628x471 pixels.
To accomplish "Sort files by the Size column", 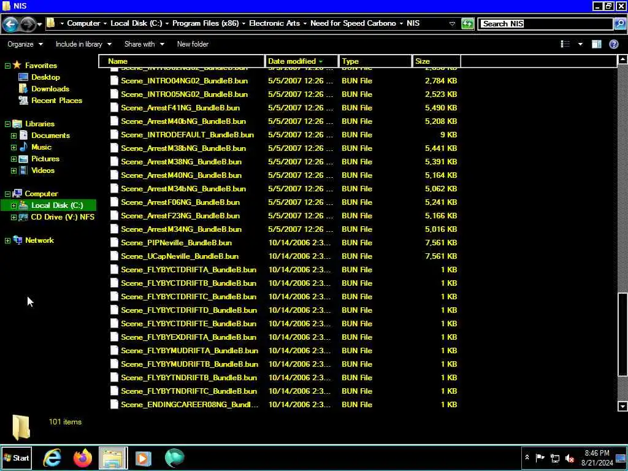I will point(436,61).
